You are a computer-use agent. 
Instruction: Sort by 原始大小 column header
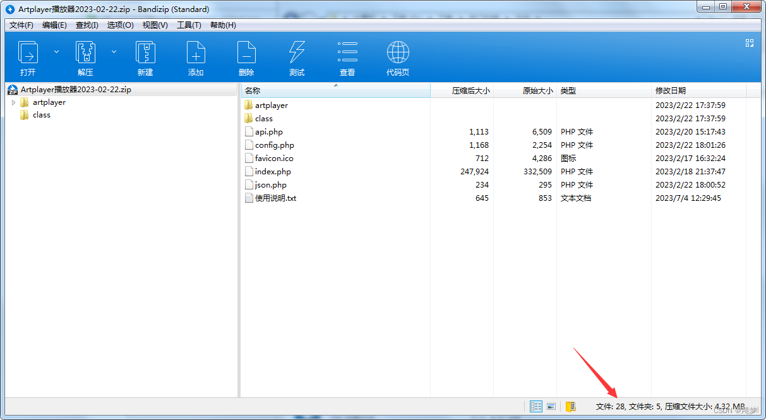pyautogui.click(x=525, y=91)
